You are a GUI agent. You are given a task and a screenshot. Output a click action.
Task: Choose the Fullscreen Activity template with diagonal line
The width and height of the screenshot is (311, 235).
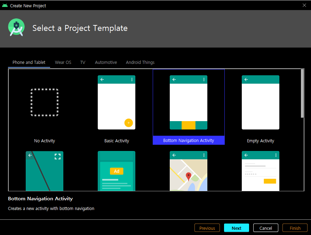(x=45, y=171)
